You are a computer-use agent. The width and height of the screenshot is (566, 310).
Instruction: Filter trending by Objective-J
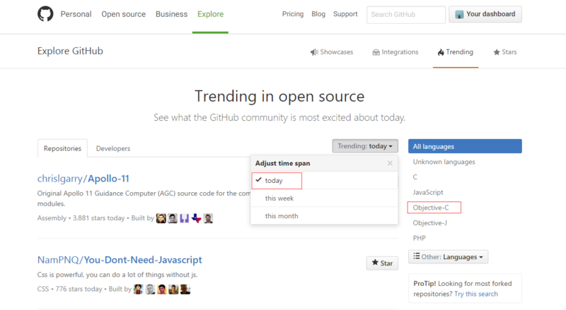[430, 222]
